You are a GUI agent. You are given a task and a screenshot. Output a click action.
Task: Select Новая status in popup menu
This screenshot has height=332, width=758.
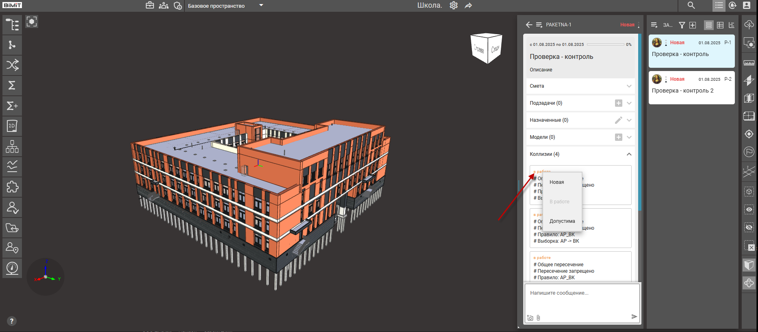557,182
